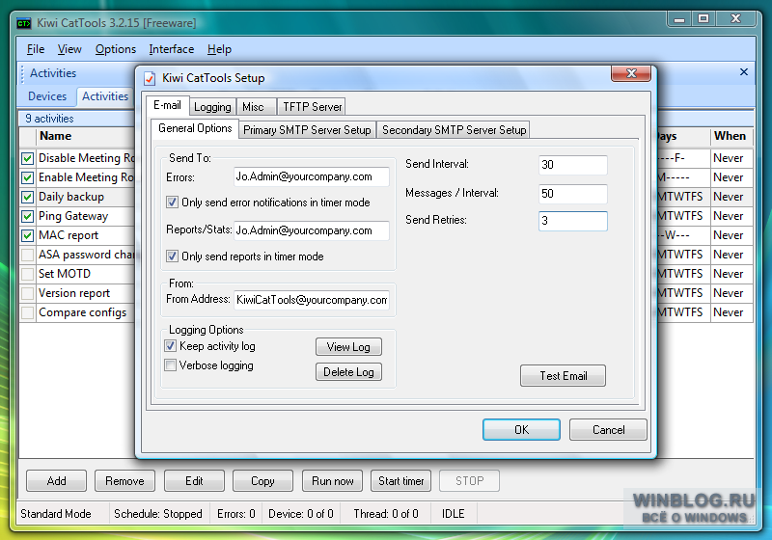Select the MAC report row name
Screen dimensions: 772x540
coord(69,235)
